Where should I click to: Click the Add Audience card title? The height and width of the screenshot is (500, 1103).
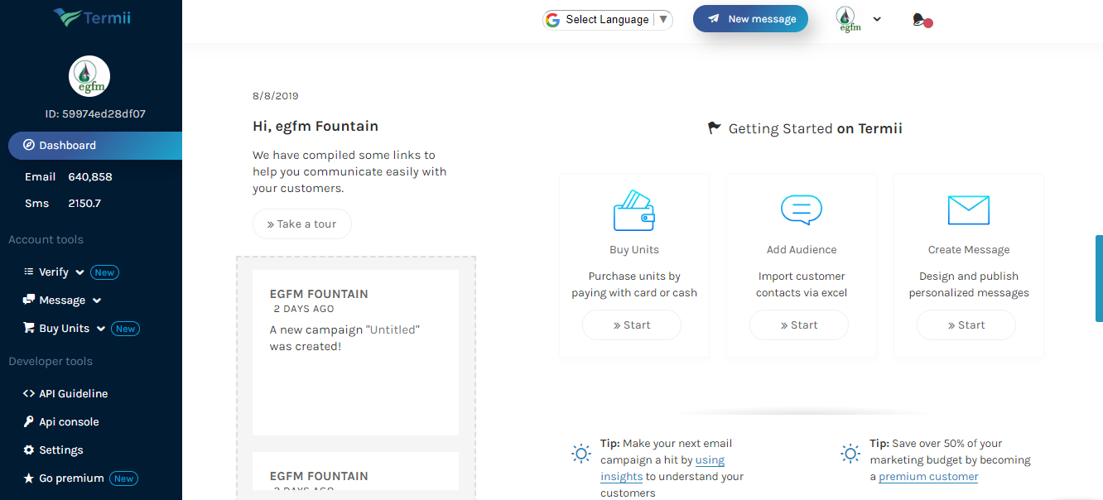tap(802, 250)
